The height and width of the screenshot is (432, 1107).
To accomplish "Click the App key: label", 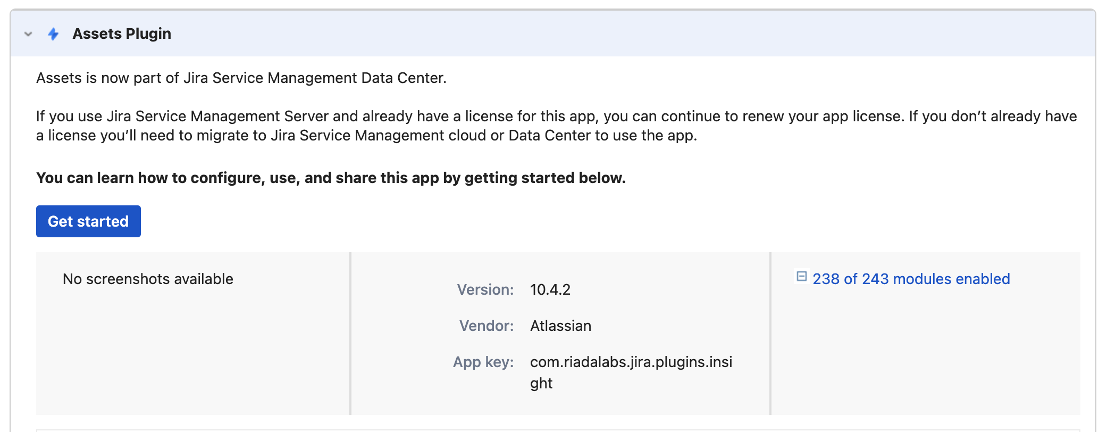I will [483, 362].
